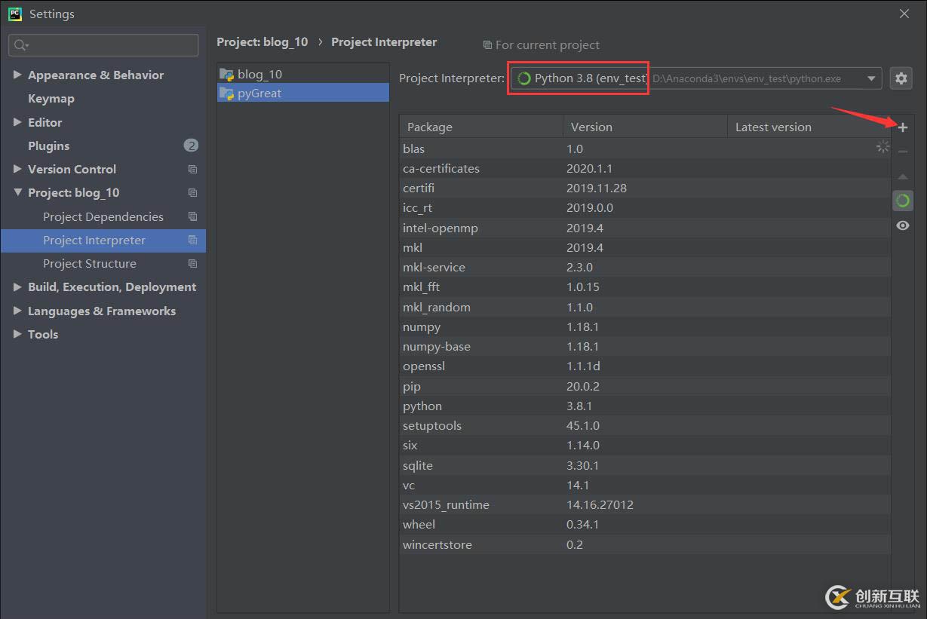Toggle the show early releases eye icon
The width and height of the screenshot is (927, 619).
(x=902, y=225)
